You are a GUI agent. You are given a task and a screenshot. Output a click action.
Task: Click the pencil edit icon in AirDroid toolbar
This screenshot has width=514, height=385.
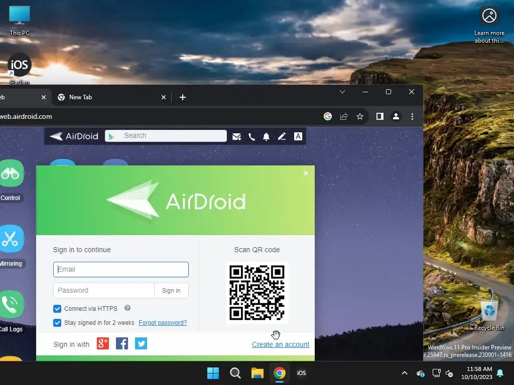click(282, 136)
